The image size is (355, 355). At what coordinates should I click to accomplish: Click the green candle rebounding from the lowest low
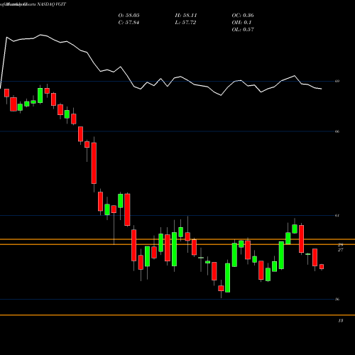click(x=227, y=278)
